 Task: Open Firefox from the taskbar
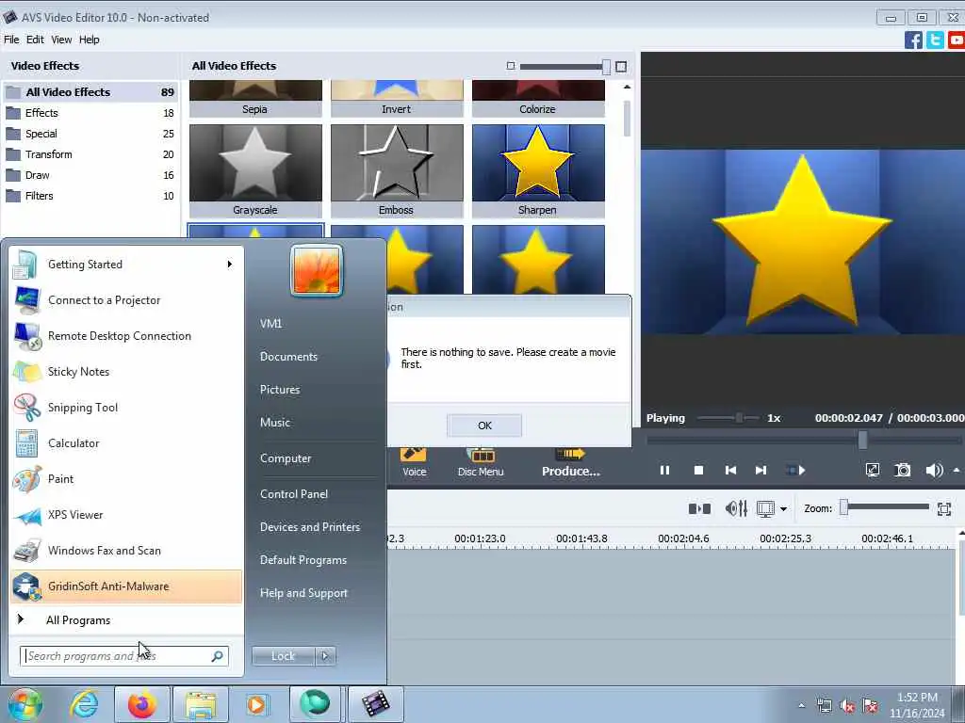click(141, 704)
